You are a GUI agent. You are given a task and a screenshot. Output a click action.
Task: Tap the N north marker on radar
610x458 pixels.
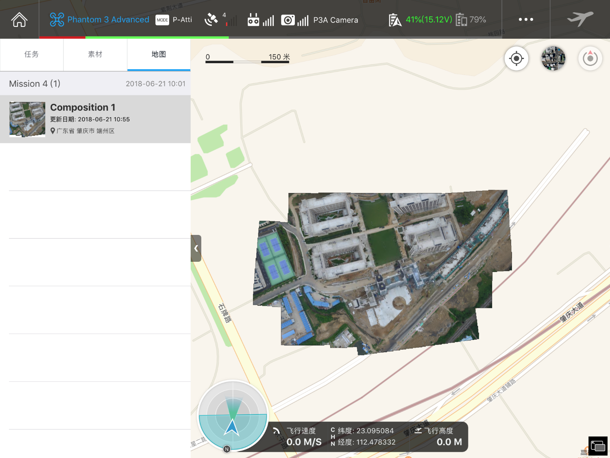(x=227, y=449)
